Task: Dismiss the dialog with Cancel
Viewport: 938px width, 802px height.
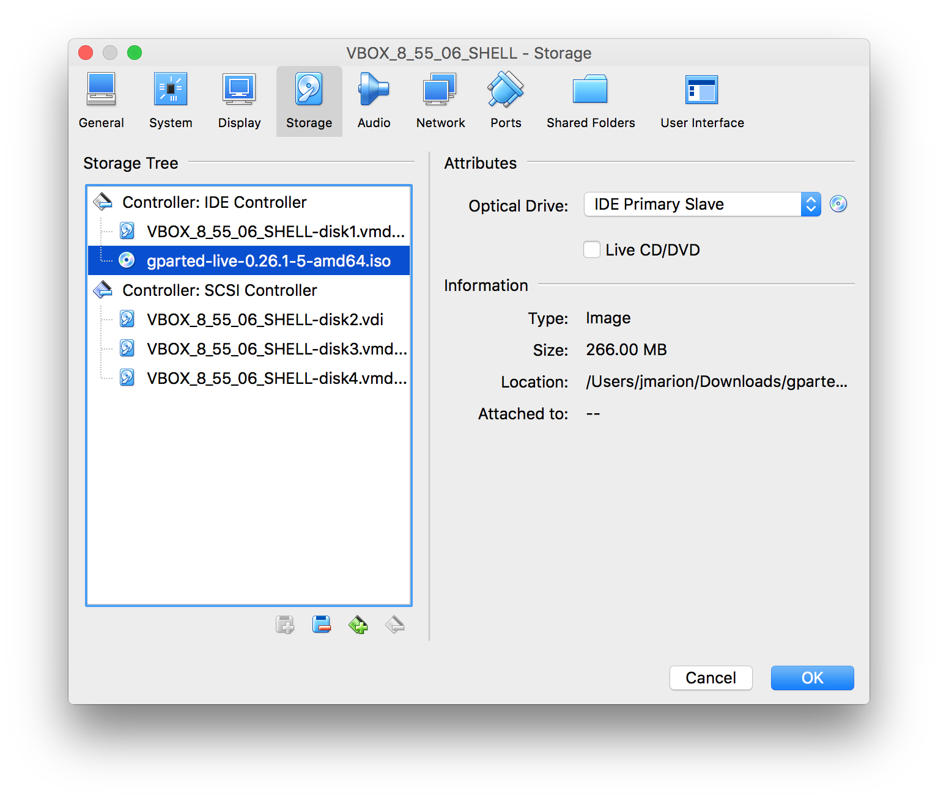Action: click(711, 677)
